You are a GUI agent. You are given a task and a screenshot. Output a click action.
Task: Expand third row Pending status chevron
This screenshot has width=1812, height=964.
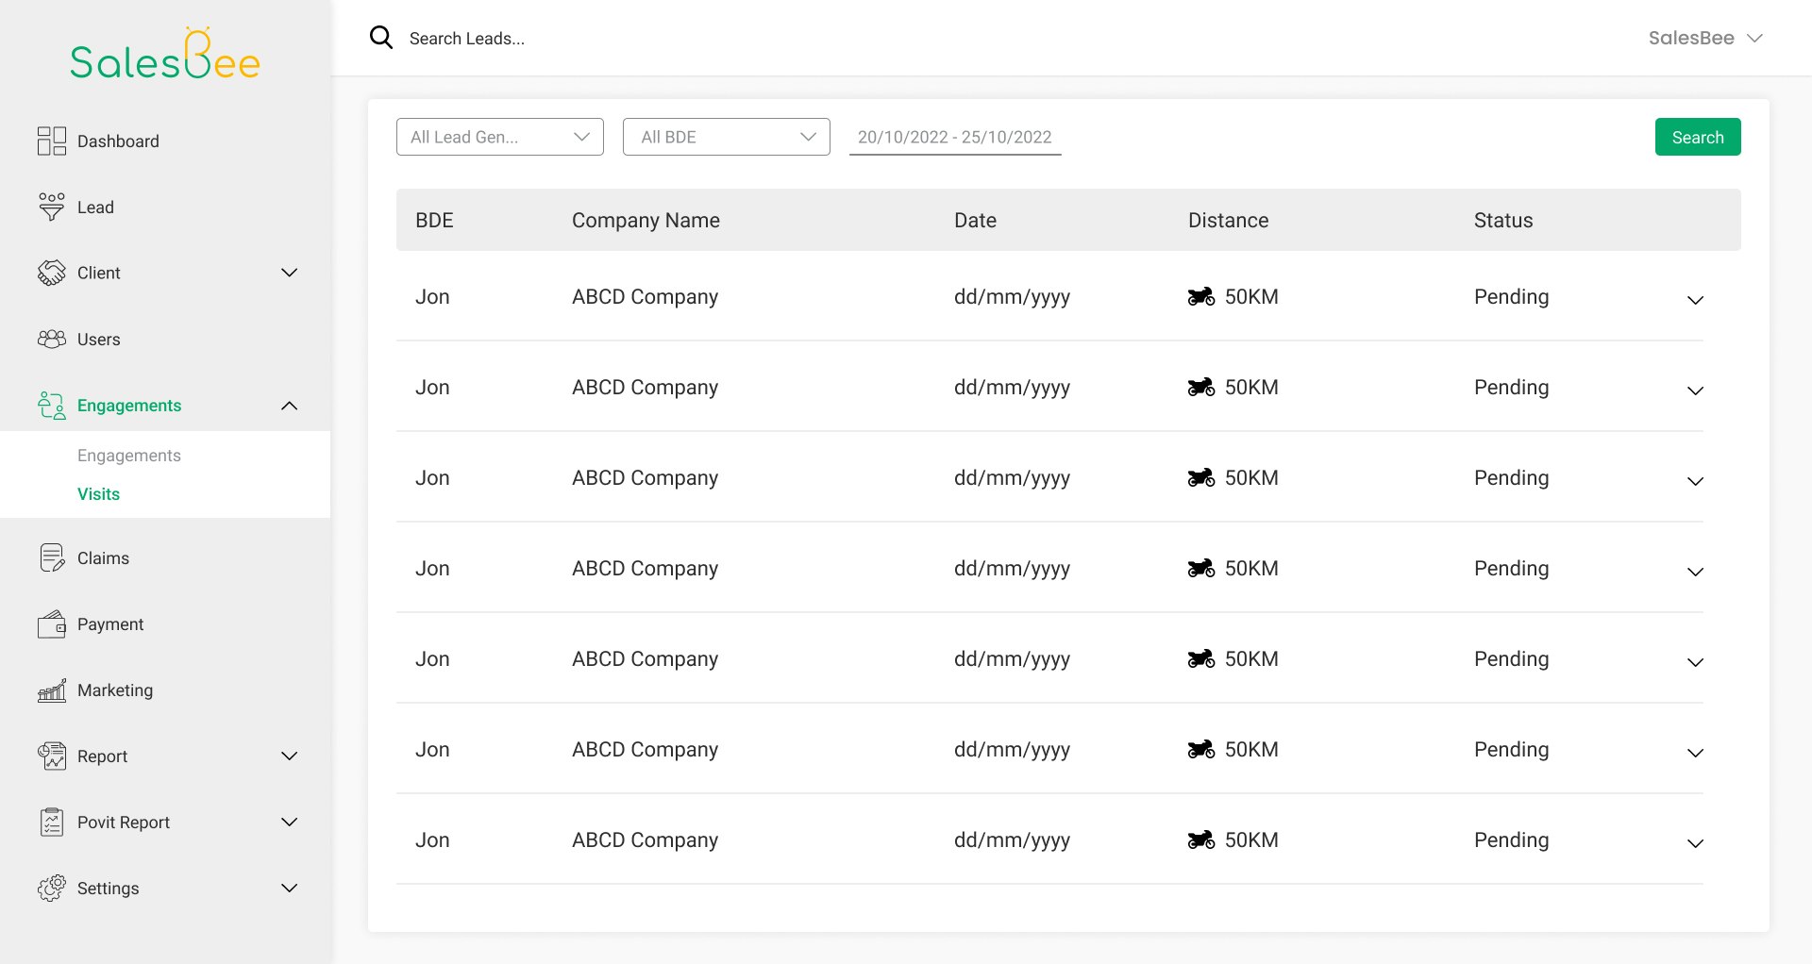pos(1695,481)
